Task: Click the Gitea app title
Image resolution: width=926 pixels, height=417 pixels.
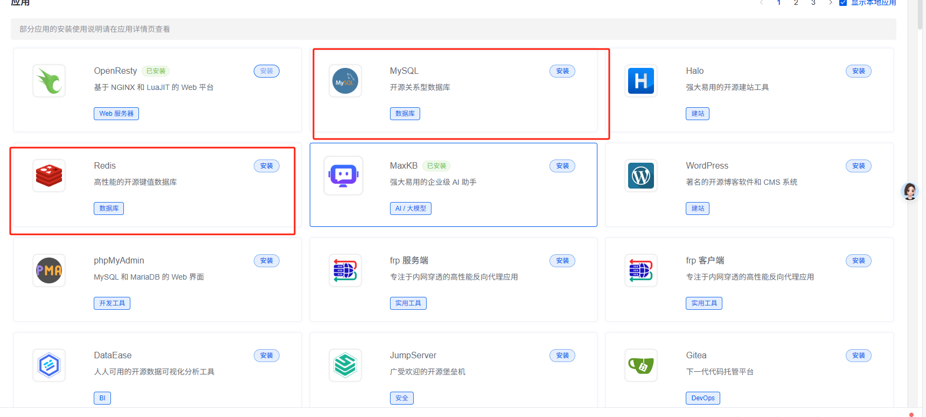Action: [696, 356]
